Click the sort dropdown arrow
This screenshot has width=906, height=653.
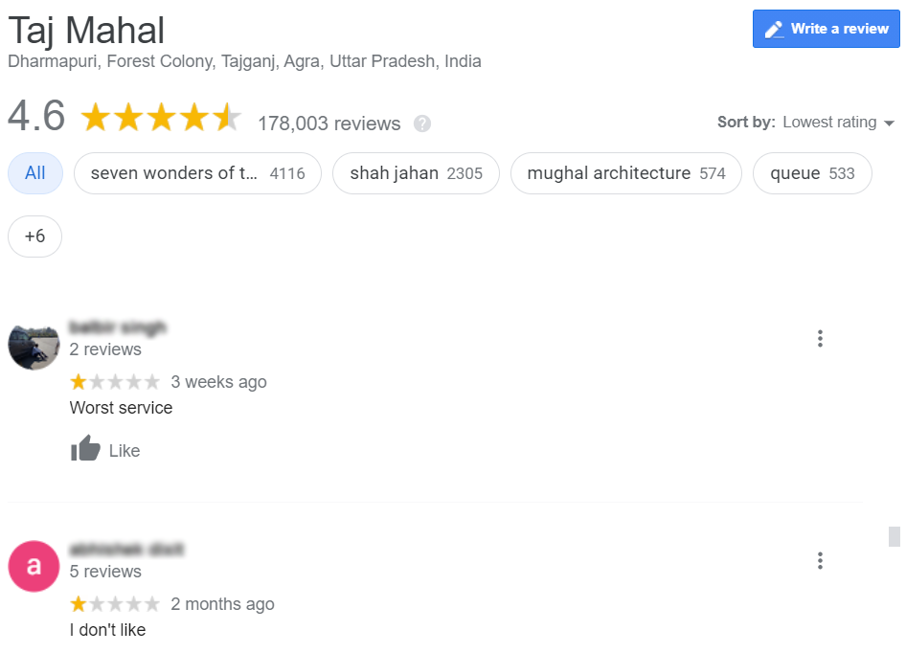[x=890, y=124]
